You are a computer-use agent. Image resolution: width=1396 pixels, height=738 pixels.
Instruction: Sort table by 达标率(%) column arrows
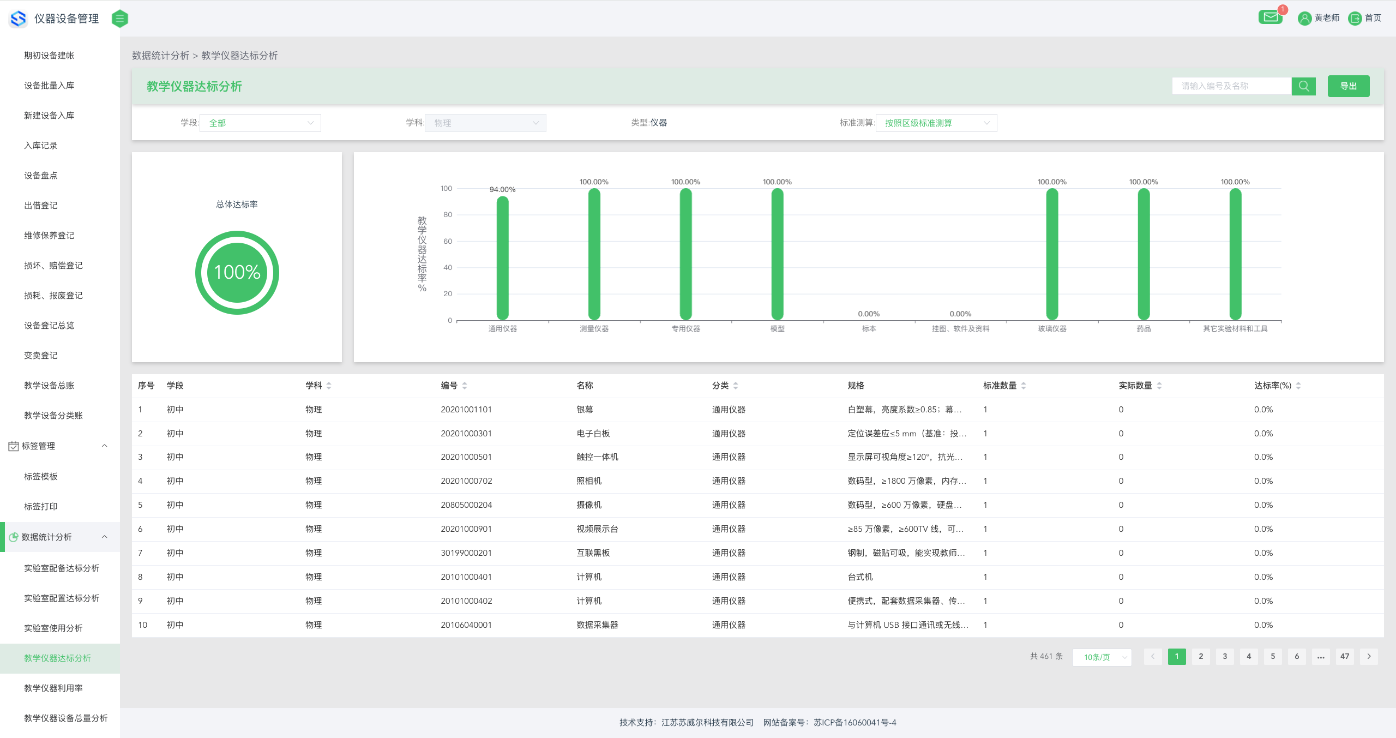(x=1298, y=386)
